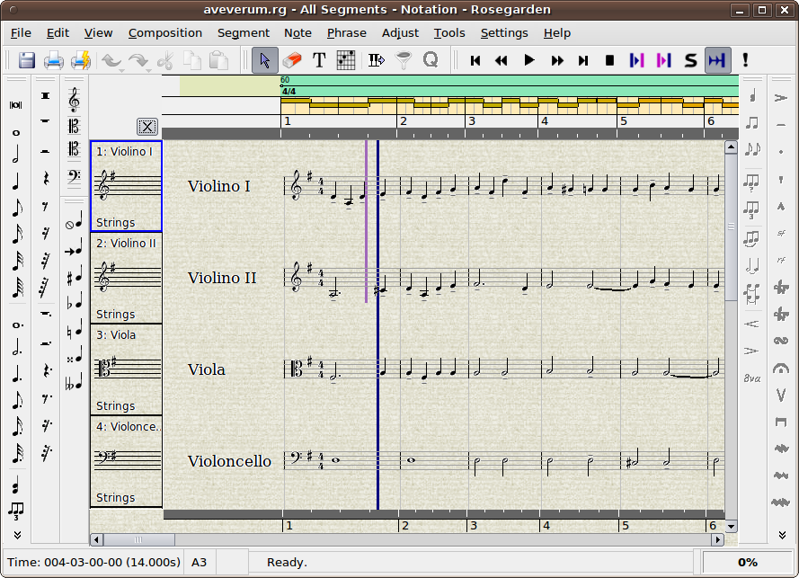Open the Note menu
This screenshot has height=578, width=799.
pyautogui.click(x=297, y=33)
